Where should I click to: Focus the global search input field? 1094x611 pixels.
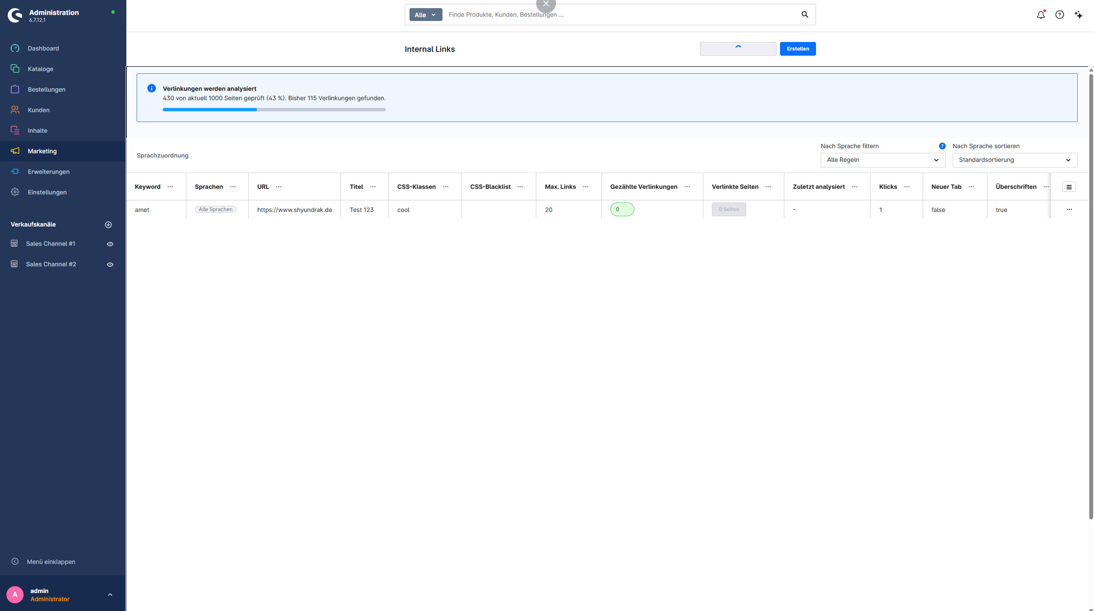coord(621,15)
